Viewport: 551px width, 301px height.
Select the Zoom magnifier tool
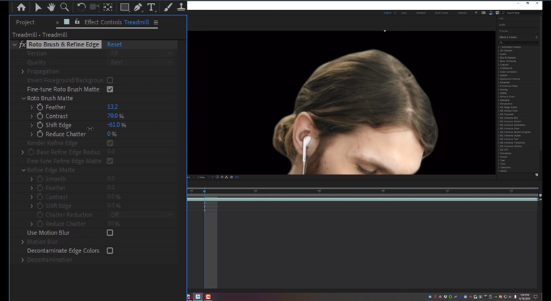click(x=64, y=7)
